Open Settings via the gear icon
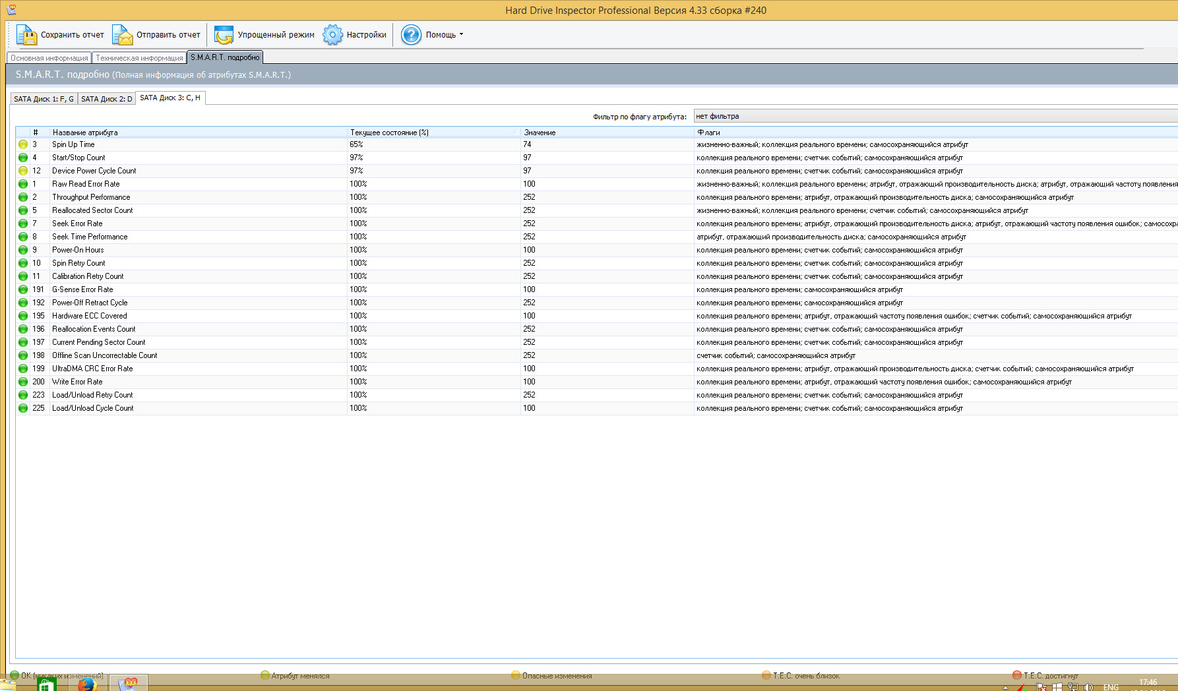 pos(332,35)
